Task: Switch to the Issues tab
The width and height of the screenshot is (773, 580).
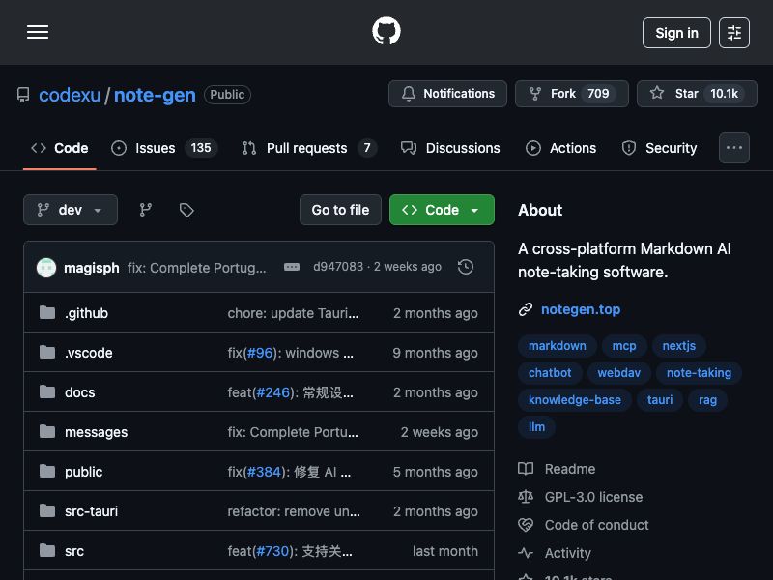Action: pos(155,148)
